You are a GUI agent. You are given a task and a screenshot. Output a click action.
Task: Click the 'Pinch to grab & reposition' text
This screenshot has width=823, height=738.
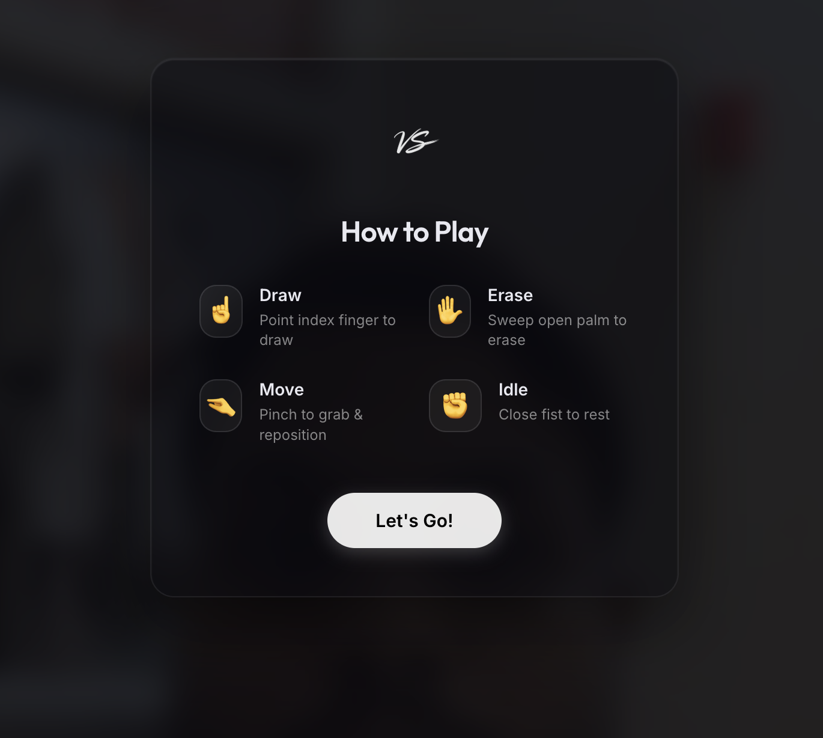(x=311, y=425)
